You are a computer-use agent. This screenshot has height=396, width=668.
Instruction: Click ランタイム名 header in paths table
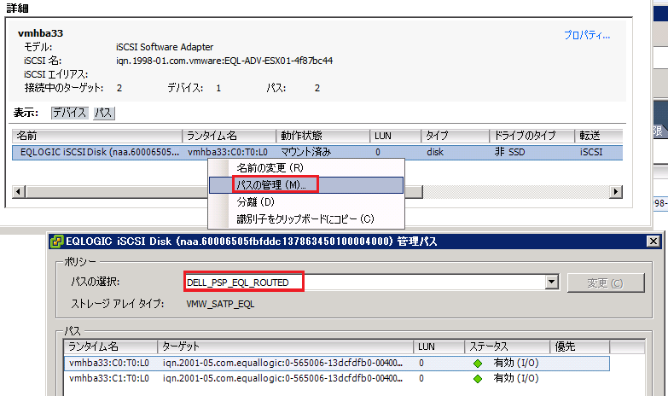pos(111,346)
